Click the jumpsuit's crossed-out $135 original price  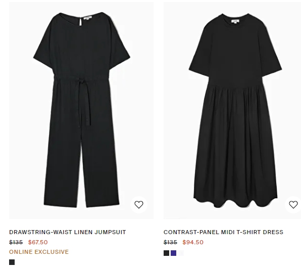coord(16,242)
